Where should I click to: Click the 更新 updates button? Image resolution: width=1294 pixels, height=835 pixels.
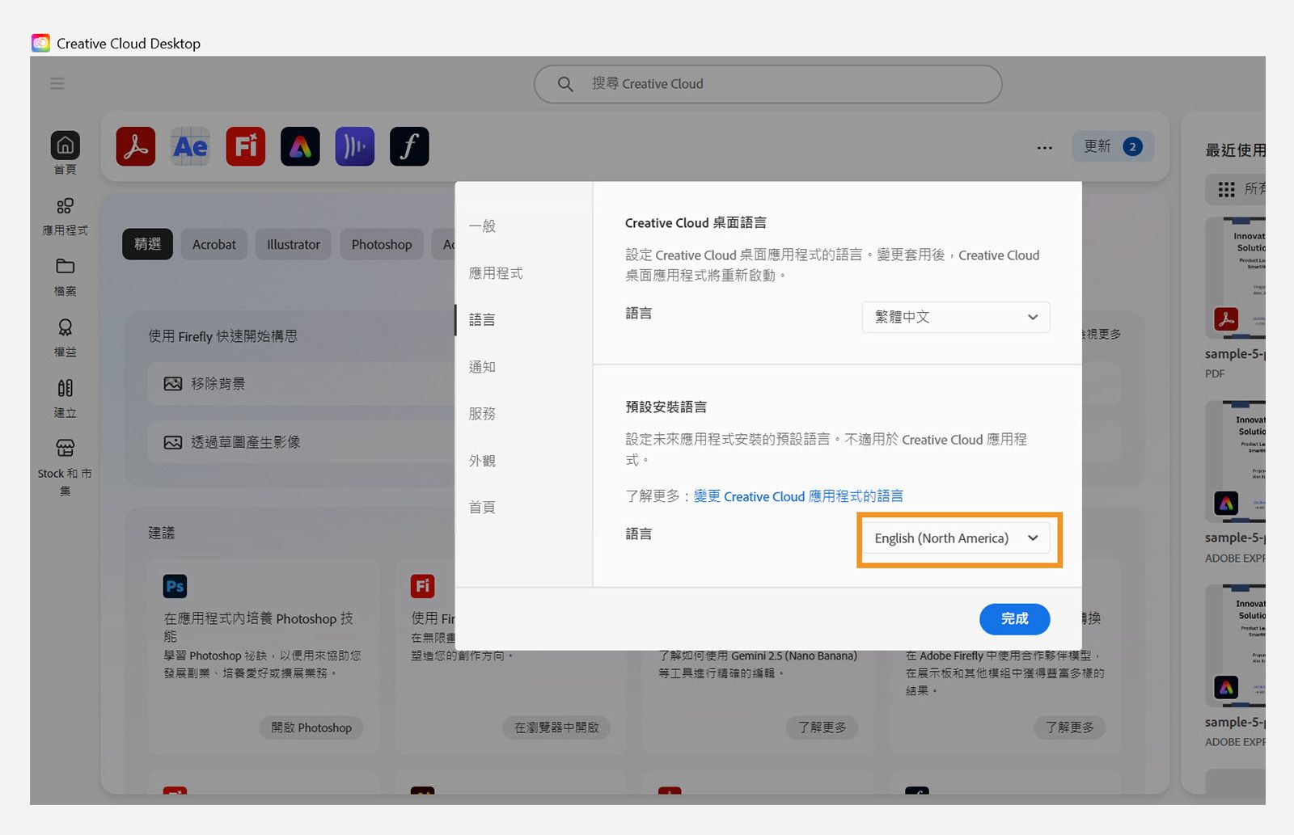point(1113,146)
